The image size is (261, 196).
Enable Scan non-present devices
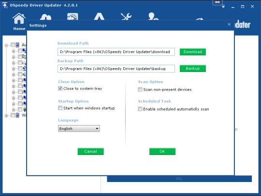click(x=140, y=89)
